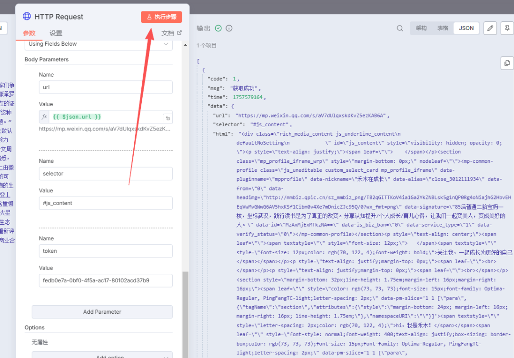
Task: Click the 无属性 text
Action: (40, 342)
